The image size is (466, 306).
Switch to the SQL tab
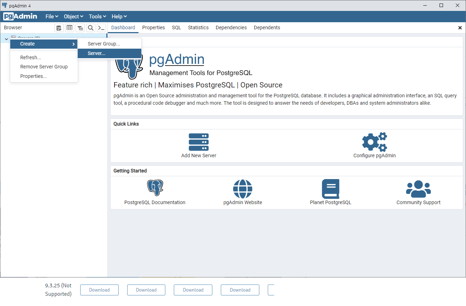[x=176, y=27]
